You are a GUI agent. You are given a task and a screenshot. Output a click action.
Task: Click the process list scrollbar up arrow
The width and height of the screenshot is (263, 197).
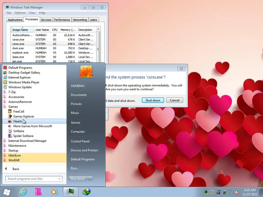[98, 29]
